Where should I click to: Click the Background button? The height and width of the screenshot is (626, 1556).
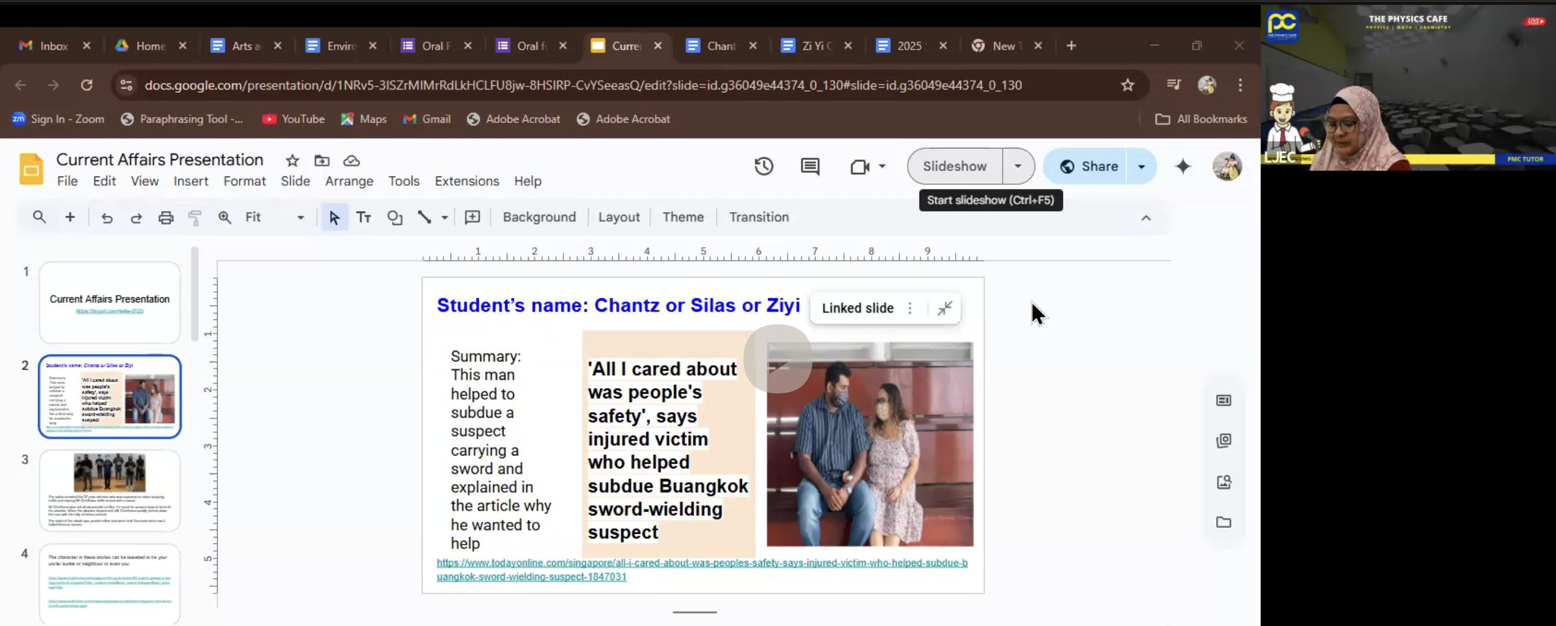click(x=539, y=217)
